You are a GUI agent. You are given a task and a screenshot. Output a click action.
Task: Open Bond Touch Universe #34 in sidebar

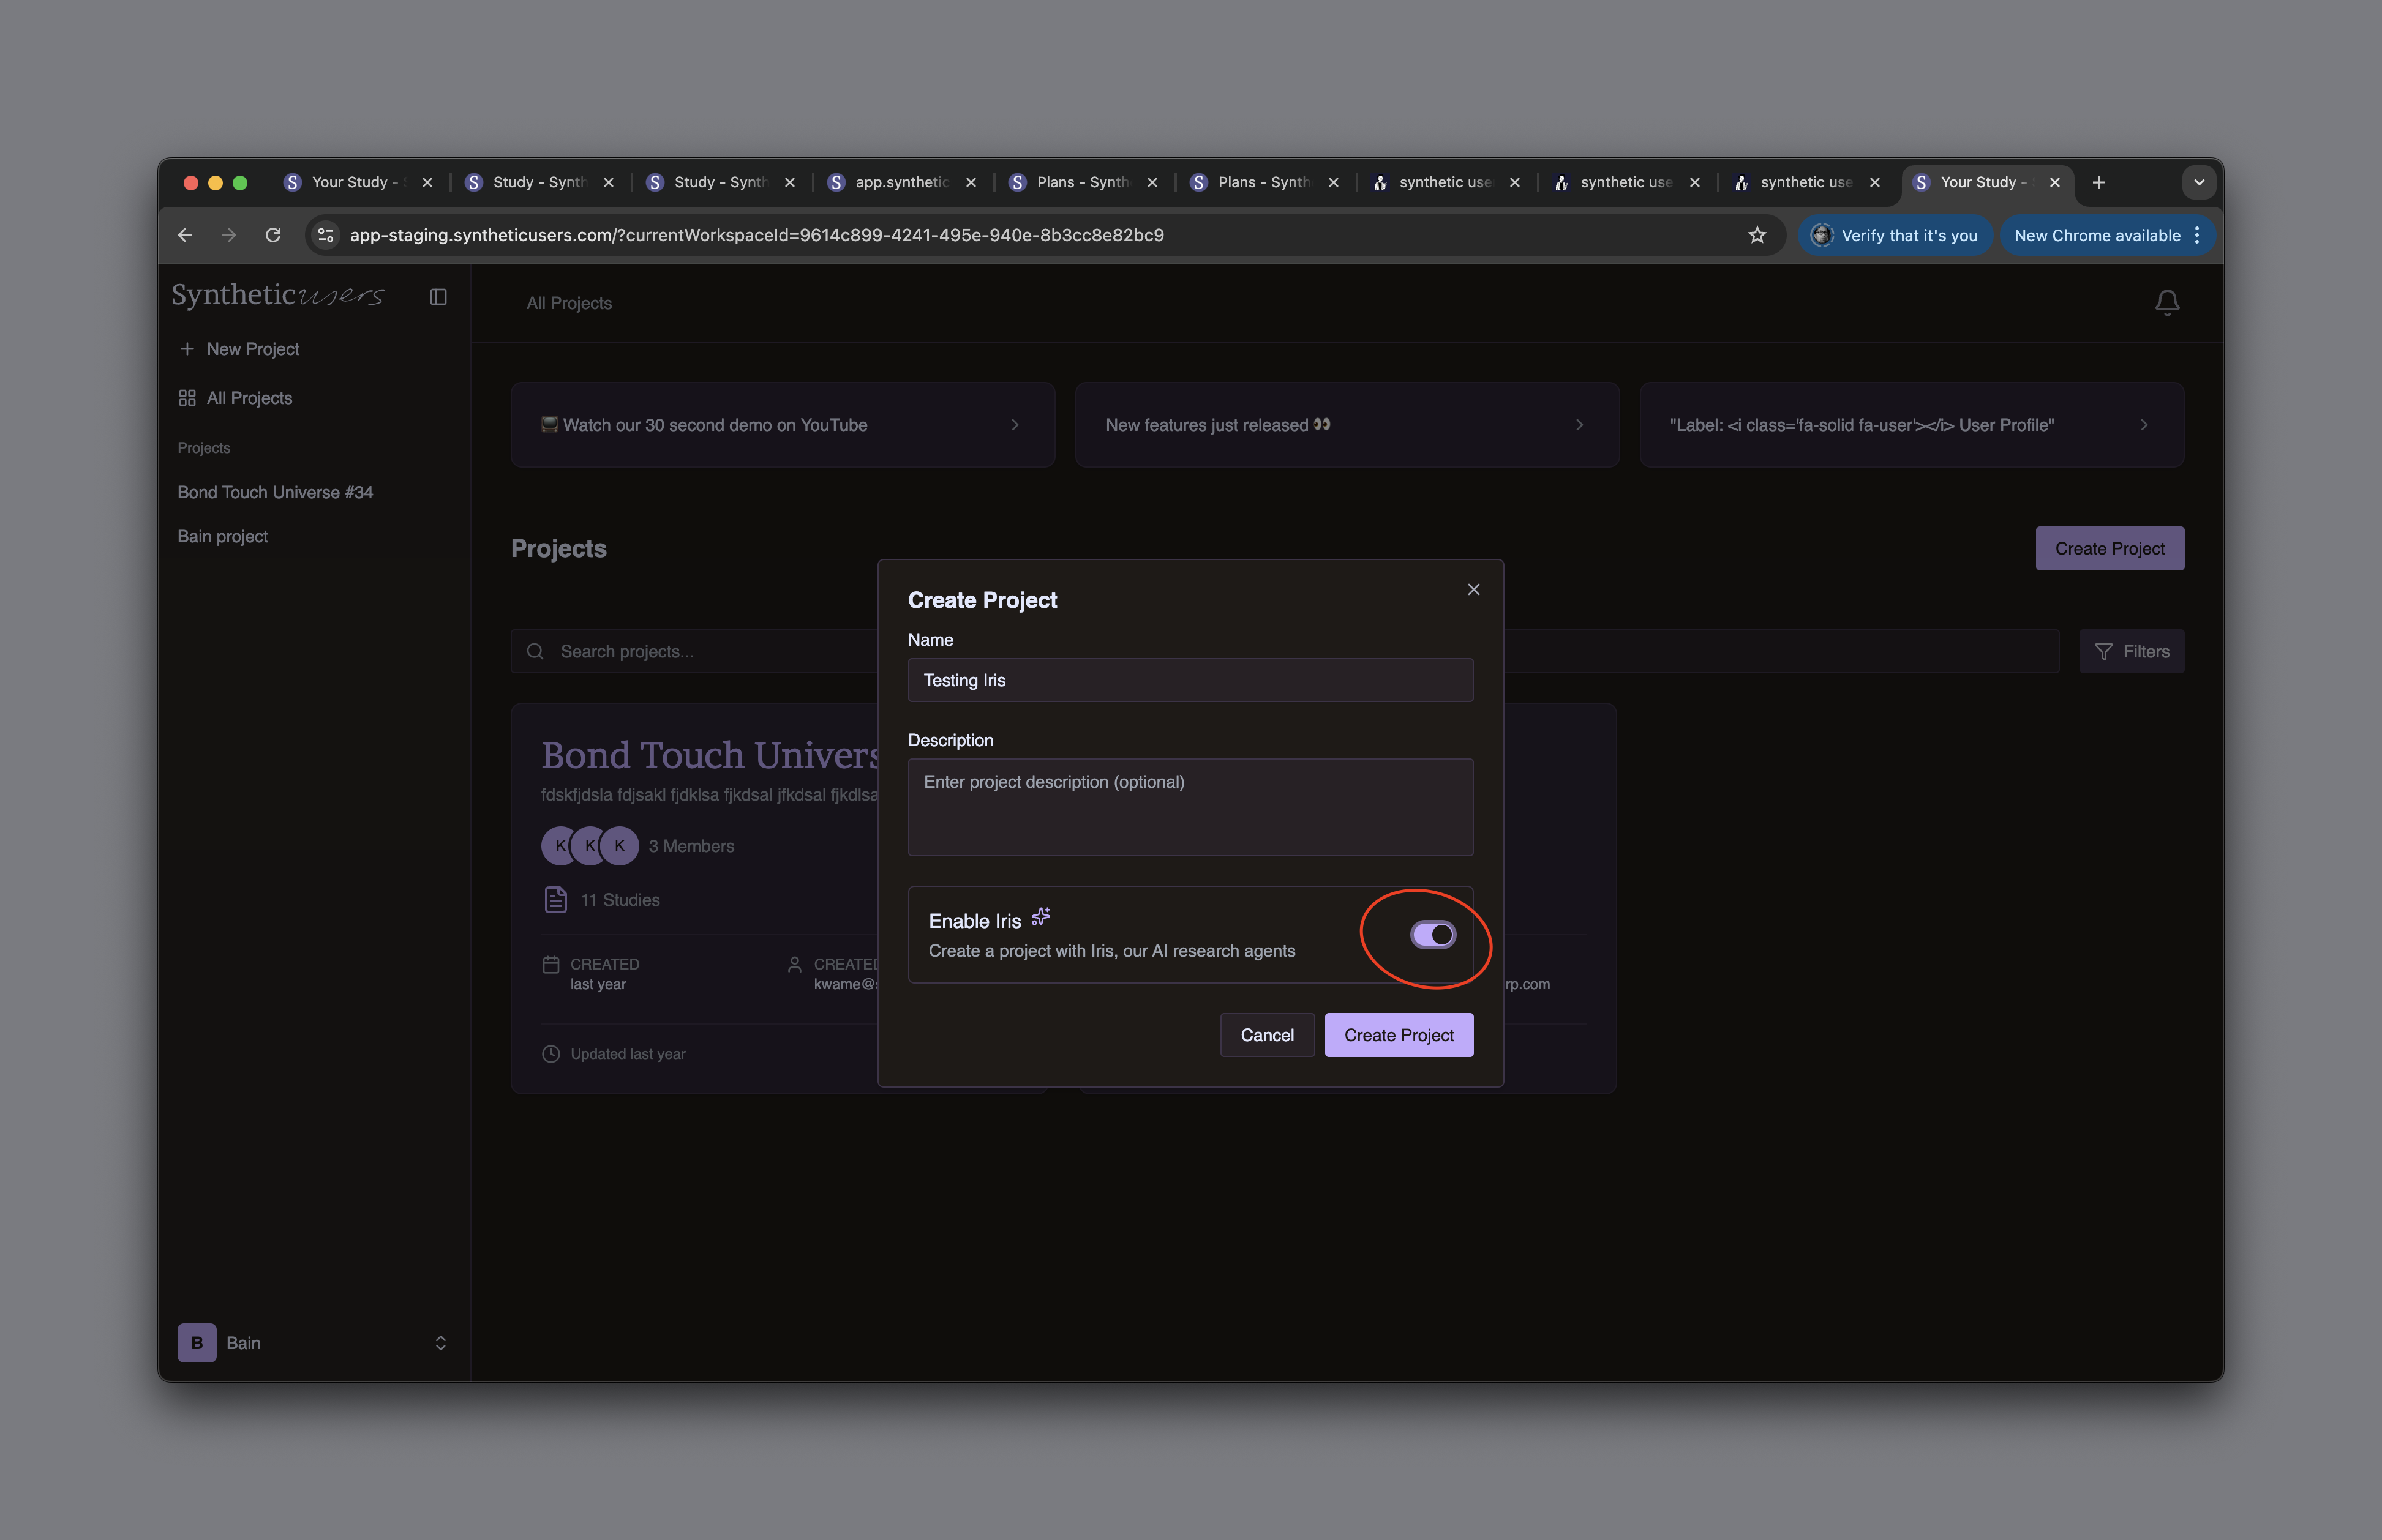275,492
